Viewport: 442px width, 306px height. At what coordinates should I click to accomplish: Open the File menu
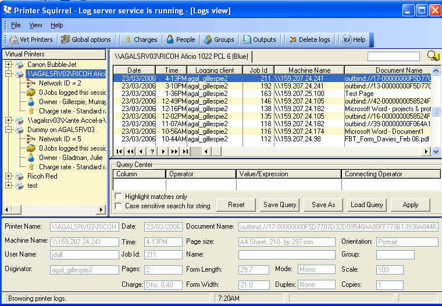click(16, 26)
